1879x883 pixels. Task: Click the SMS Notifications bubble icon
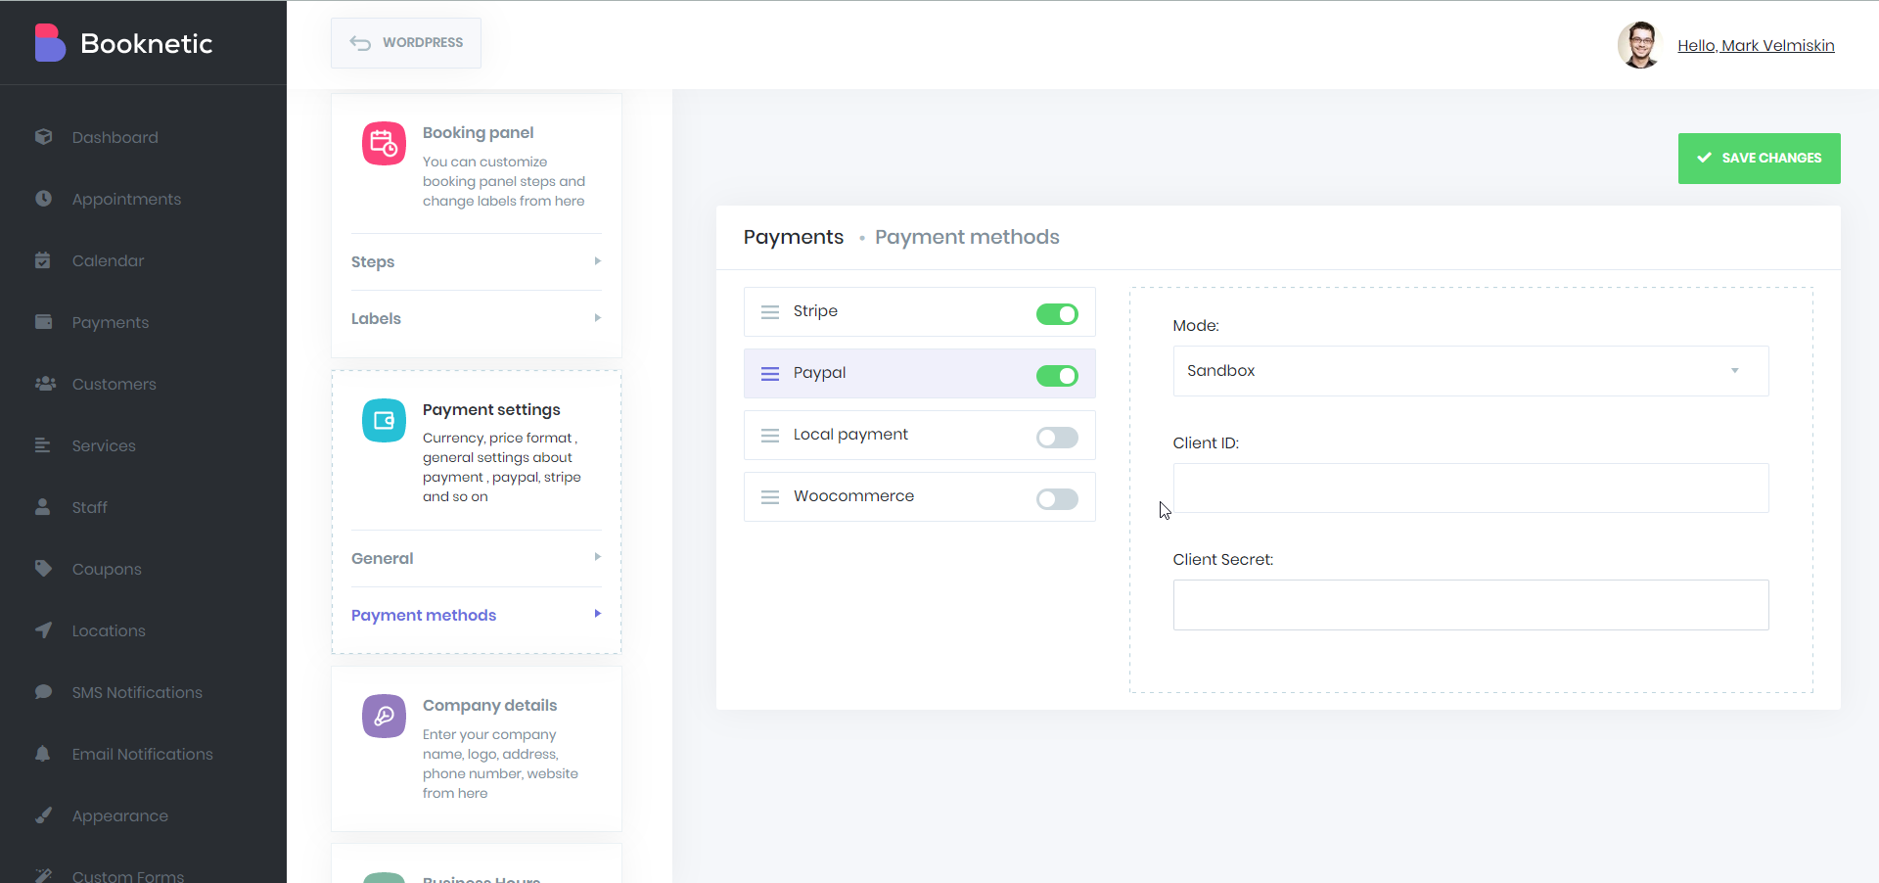pyautogui.click(x=43, y=692)
